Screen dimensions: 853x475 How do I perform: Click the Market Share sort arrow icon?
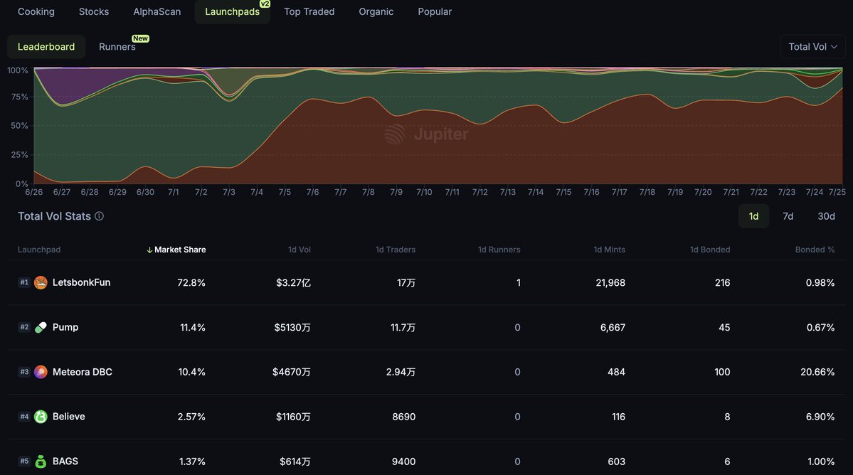[149, 250]
